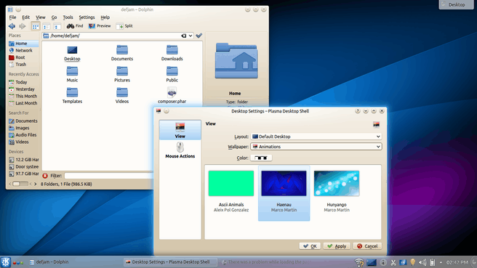Select Root in the Places panel

click(23, 57)
